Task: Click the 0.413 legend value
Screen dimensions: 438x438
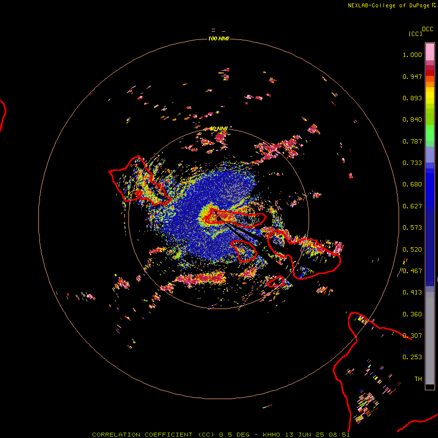Action: click(412, 292)
